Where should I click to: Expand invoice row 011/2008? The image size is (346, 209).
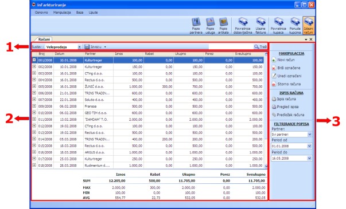point(34,119)
